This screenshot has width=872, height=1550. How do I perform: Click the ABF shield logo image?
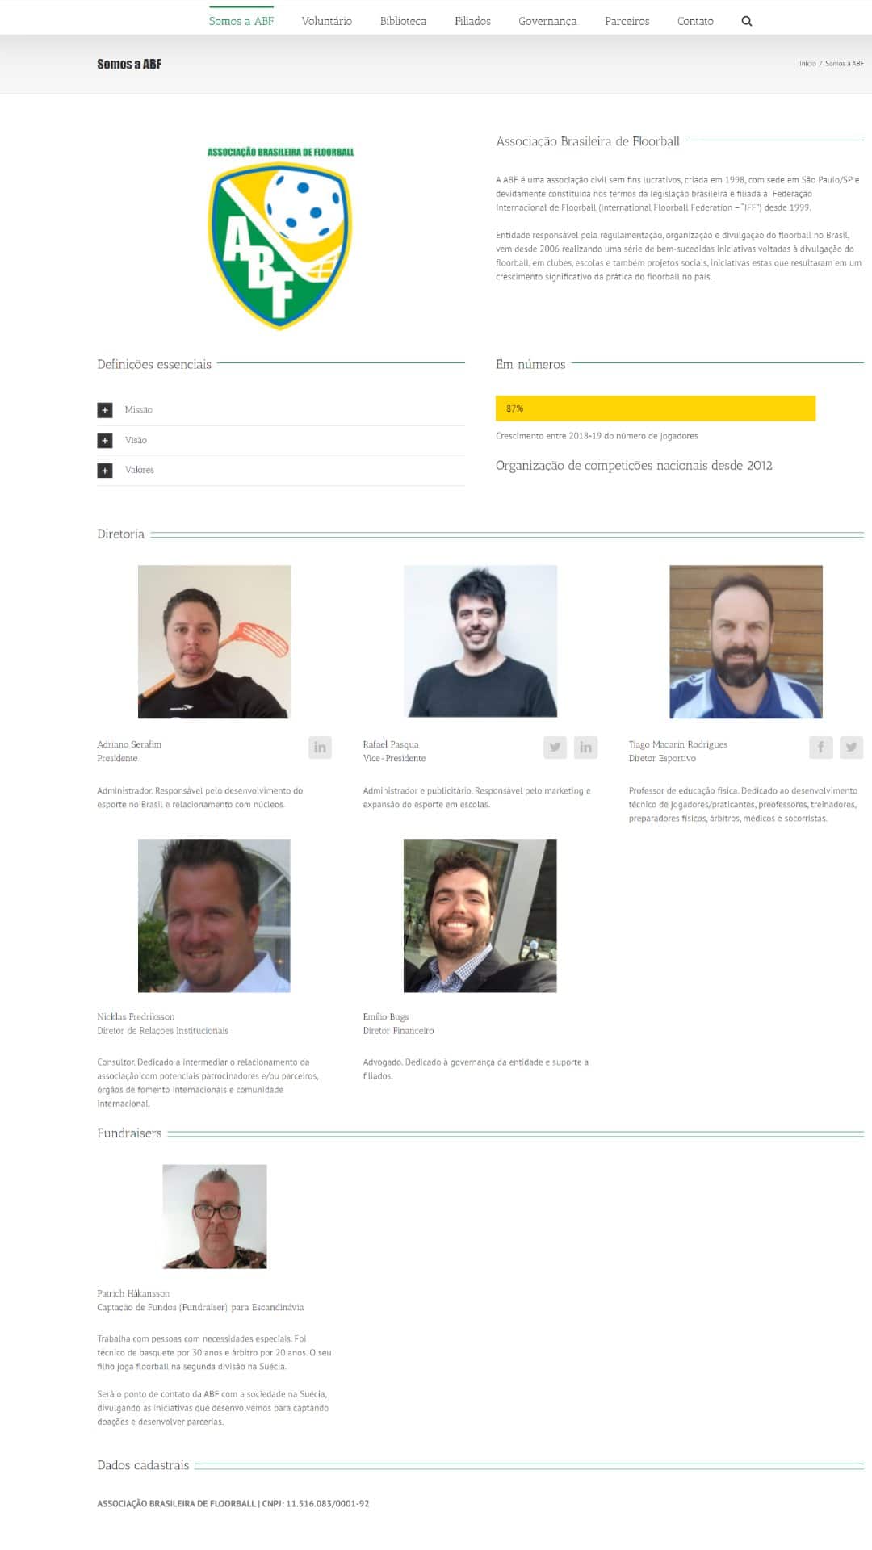tap(280, 237)
